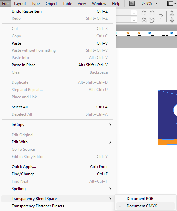Click greyed Paste without Formatting
Viewport: 177px width, 211px height.
point(58,50)
